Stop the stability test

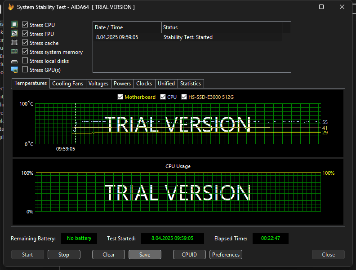[64, 255]
